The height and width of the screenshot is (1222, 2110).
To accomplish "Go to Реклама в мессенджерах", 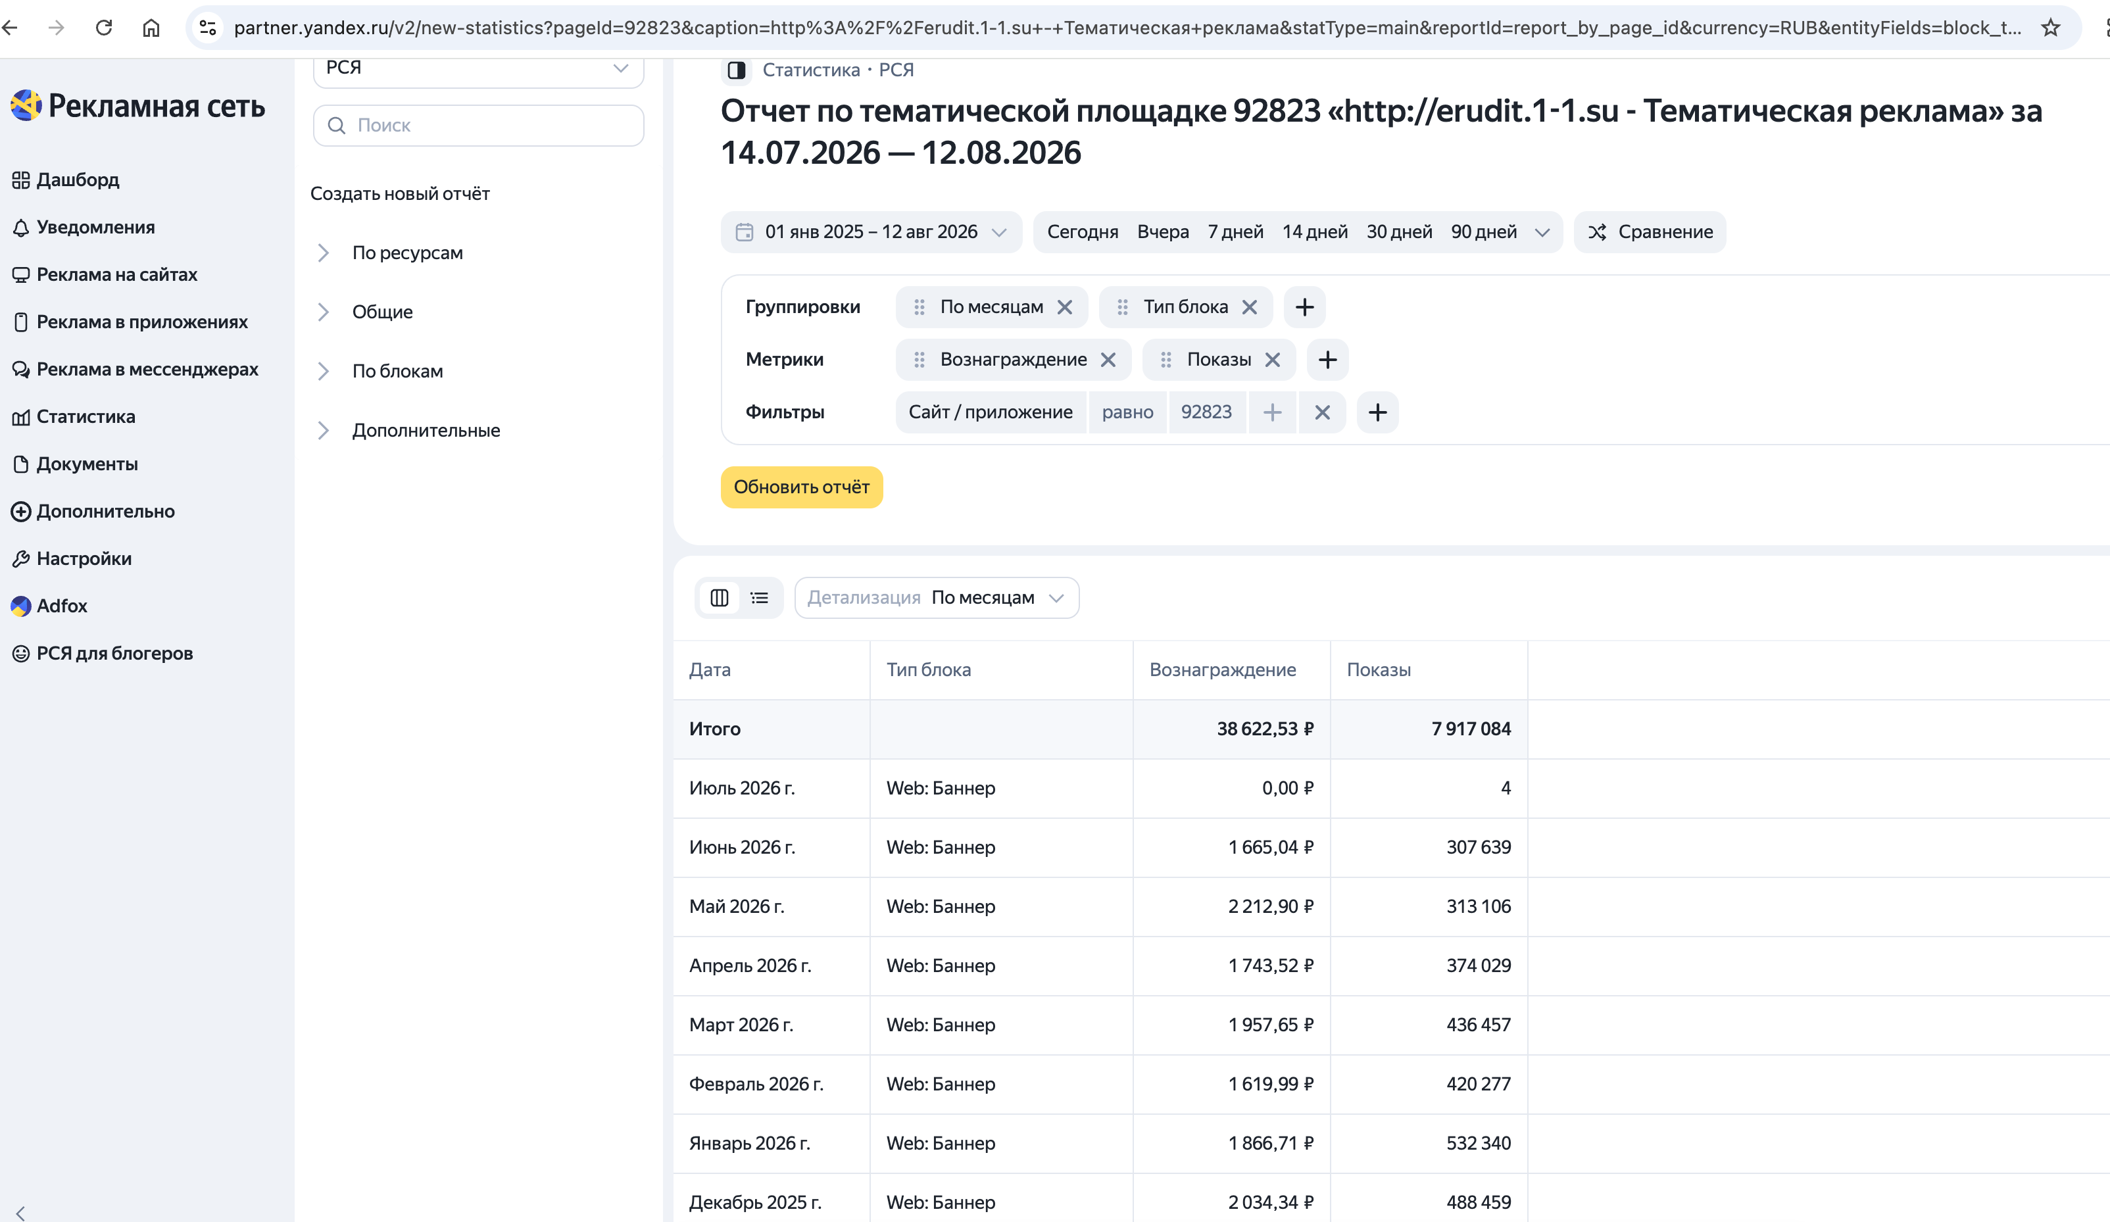I will (135, 369).
